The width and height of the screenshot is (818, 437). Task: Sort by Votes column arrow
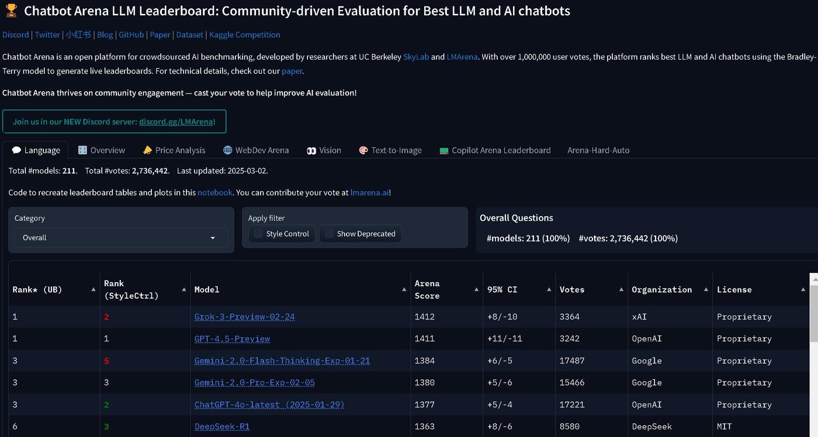tap(622, 290)
